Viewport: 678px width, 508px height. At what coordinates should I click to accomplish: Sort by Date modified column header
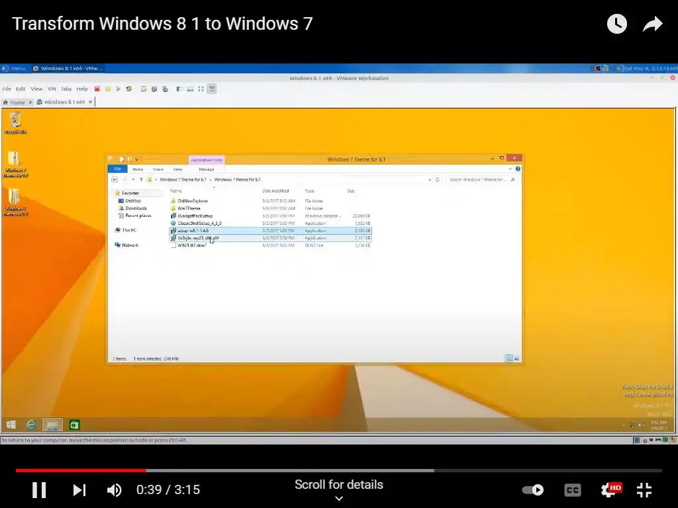click(275, 191)
